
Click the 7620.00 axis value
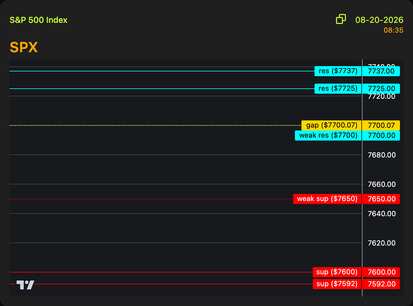pyautogui.click(x=382, y=243)
